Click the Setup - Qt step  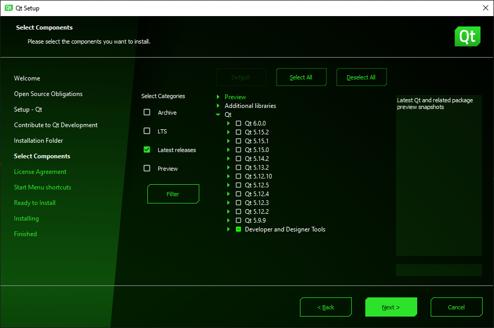pyautogui.click(x=28, y=110)
